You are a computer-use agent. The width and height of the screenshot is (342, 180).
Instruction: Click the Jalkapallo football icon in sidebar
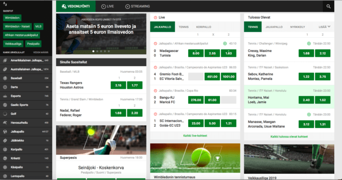click(5, 132)
